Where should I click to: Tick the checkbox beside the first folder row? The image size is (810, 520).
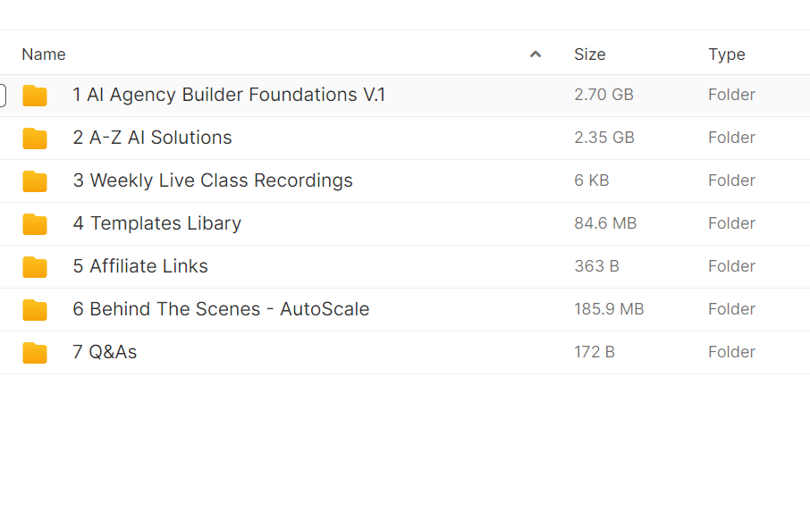(x=2, y=95)
